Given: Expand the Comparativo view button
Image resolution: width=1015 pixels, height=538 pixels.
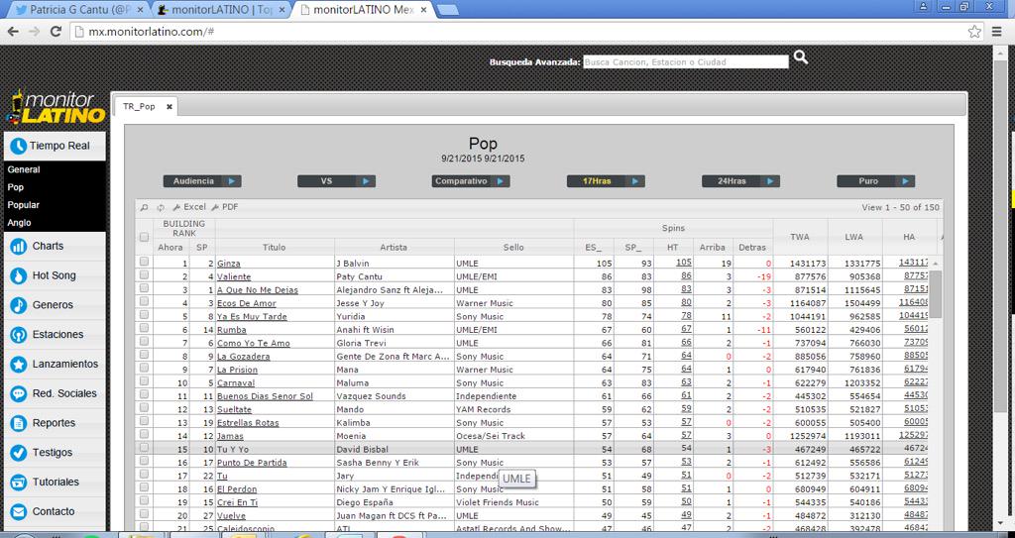Looking at the screenshot, I should [471, 181].
